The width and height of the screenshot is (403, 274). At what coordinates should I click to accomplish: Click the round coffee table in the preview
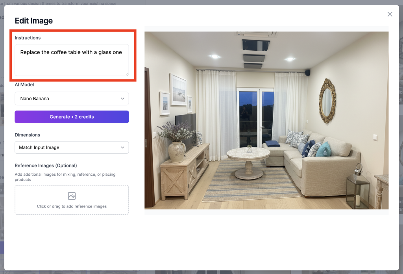248,162
